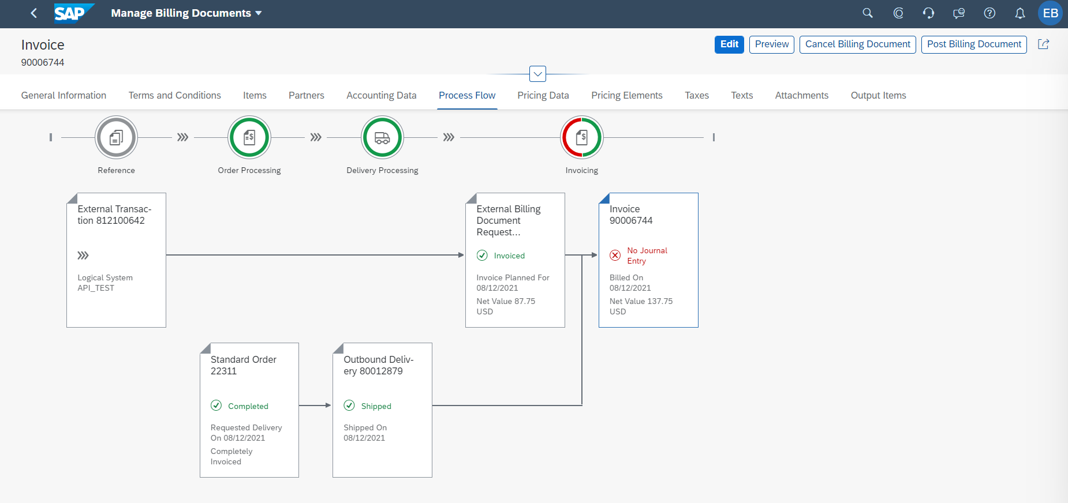Viewport: 1068px width, 503px height.
Task: Click Cancel Billing Document button
Action: pos(857,44)
